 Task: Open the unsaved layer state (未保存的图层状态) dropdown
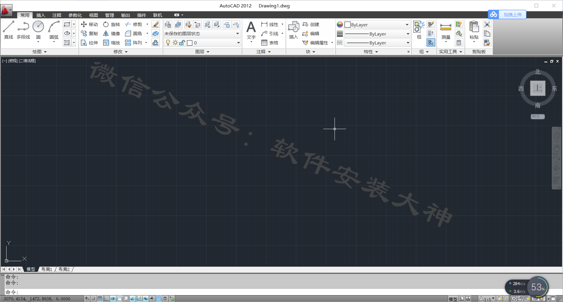(x=202, y=33)
